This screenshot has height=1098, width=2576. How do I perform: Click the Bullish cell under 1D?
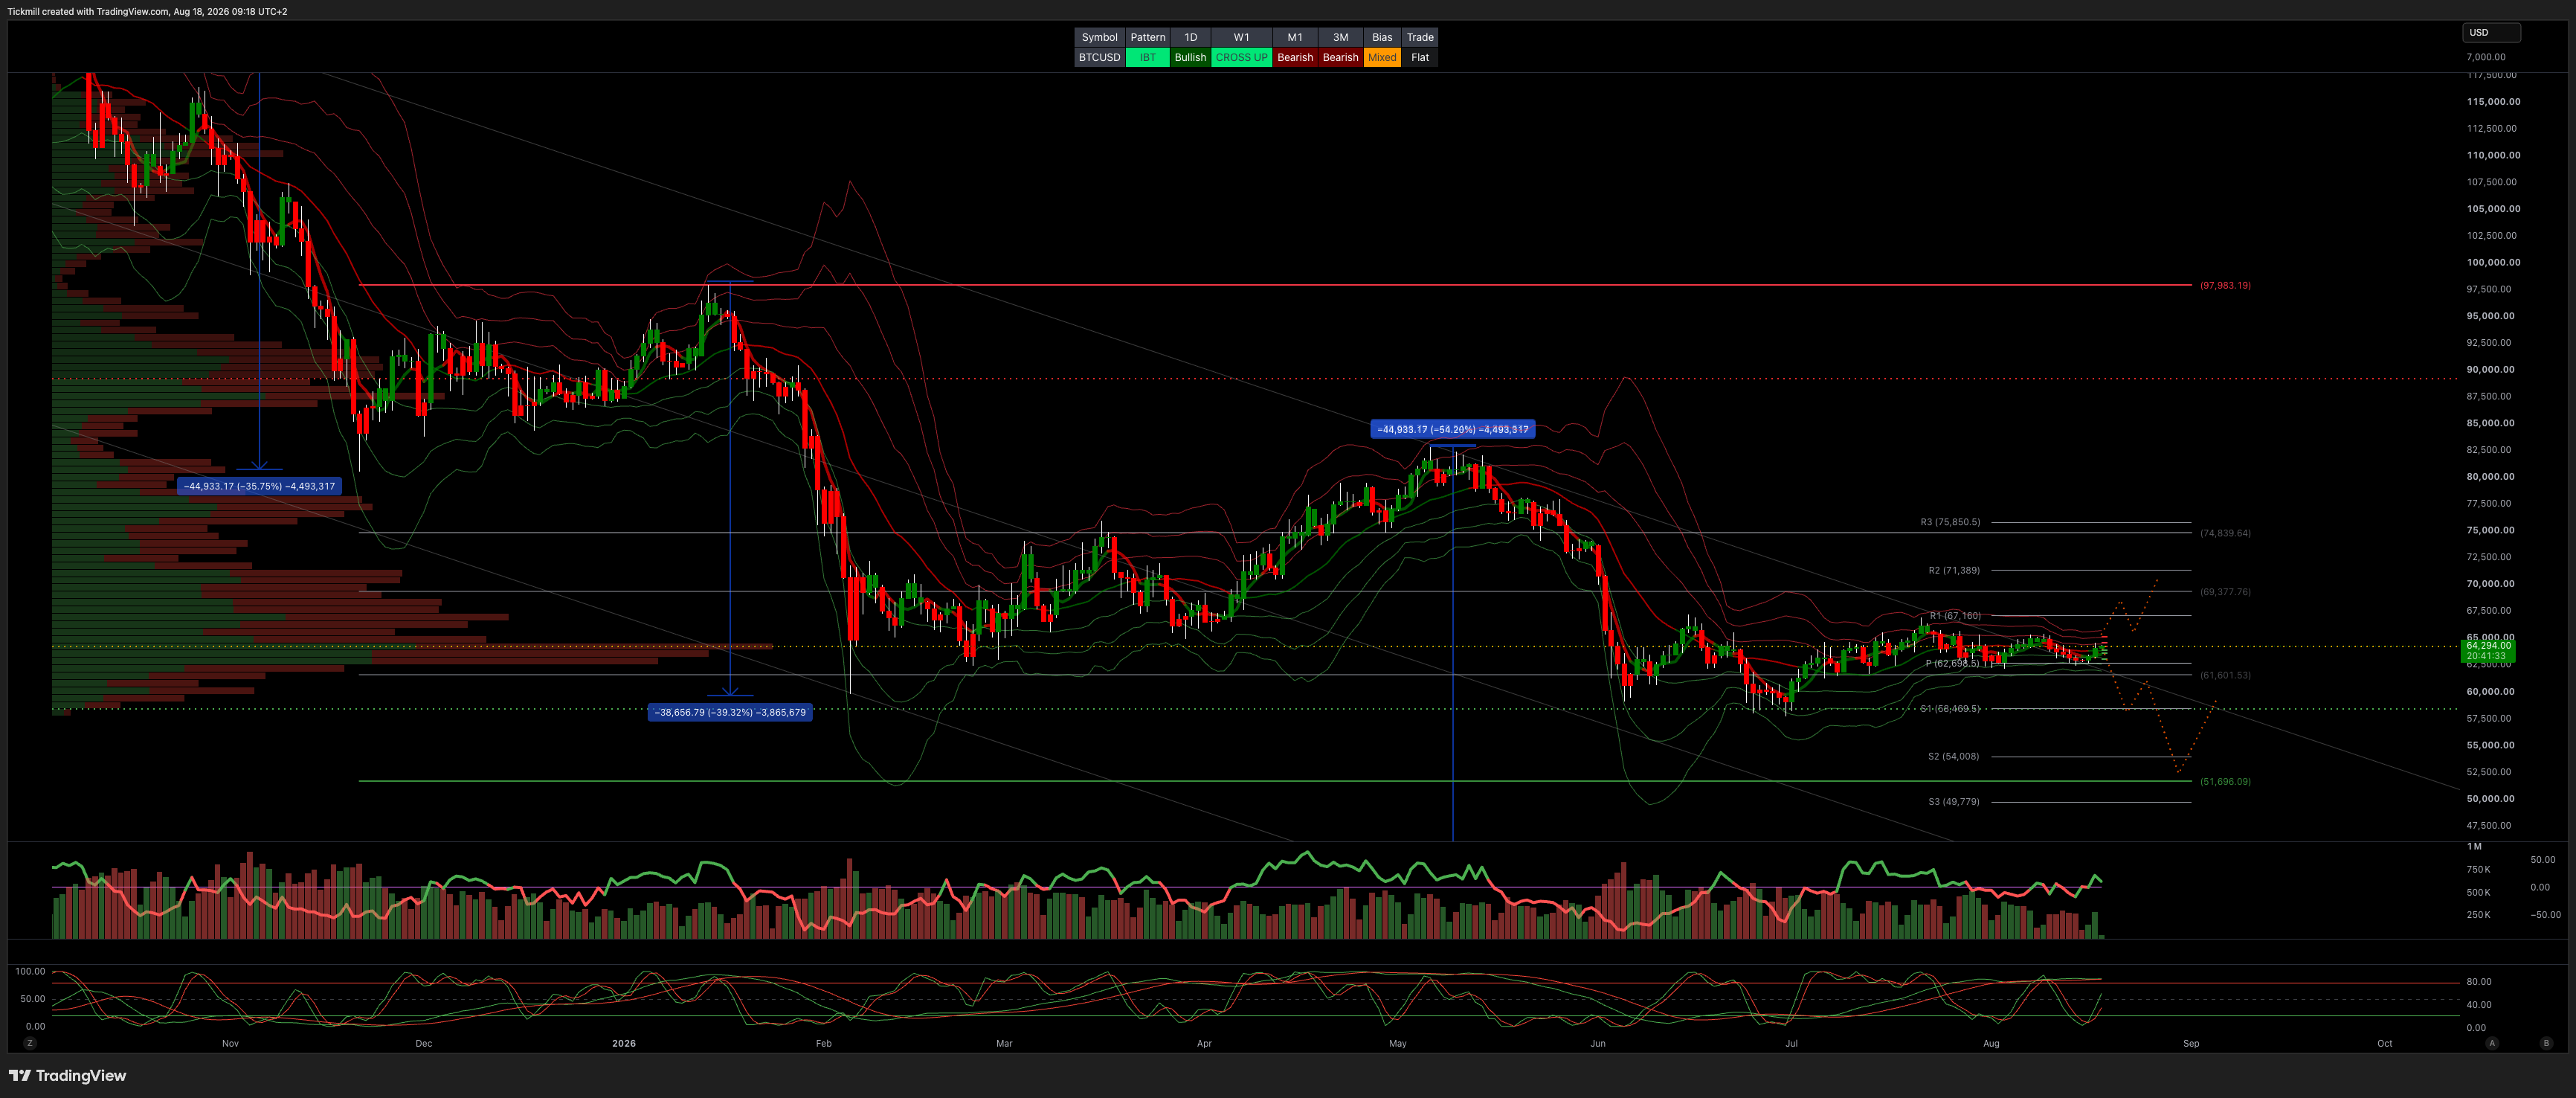1190,57
